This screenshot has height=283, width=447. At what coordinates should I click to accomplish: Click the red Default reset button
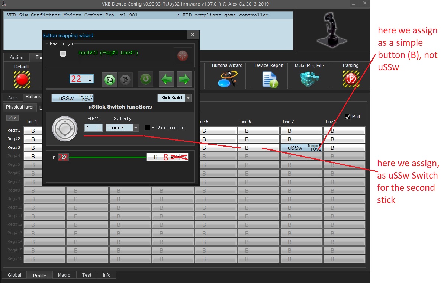tap(22, 79)
